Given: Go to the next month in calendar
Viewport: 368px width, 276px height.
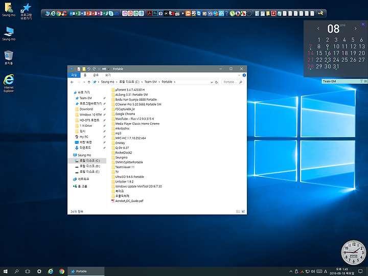Looking at the screenshot, I should (x=356, y=29).
